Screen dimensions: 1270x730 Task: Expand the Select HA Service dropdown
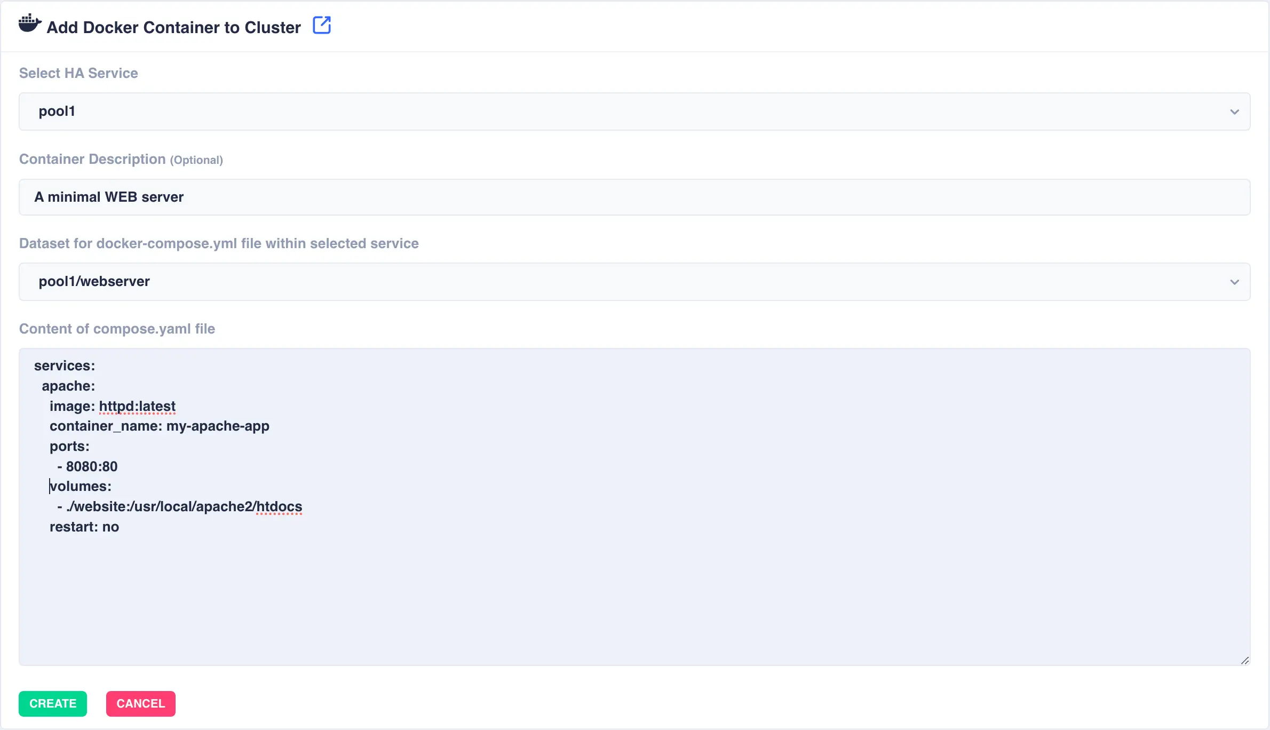pyautogui.click(x=634, y=111)
